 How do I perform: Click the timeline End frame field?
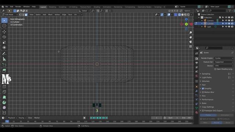click(187, 118)
